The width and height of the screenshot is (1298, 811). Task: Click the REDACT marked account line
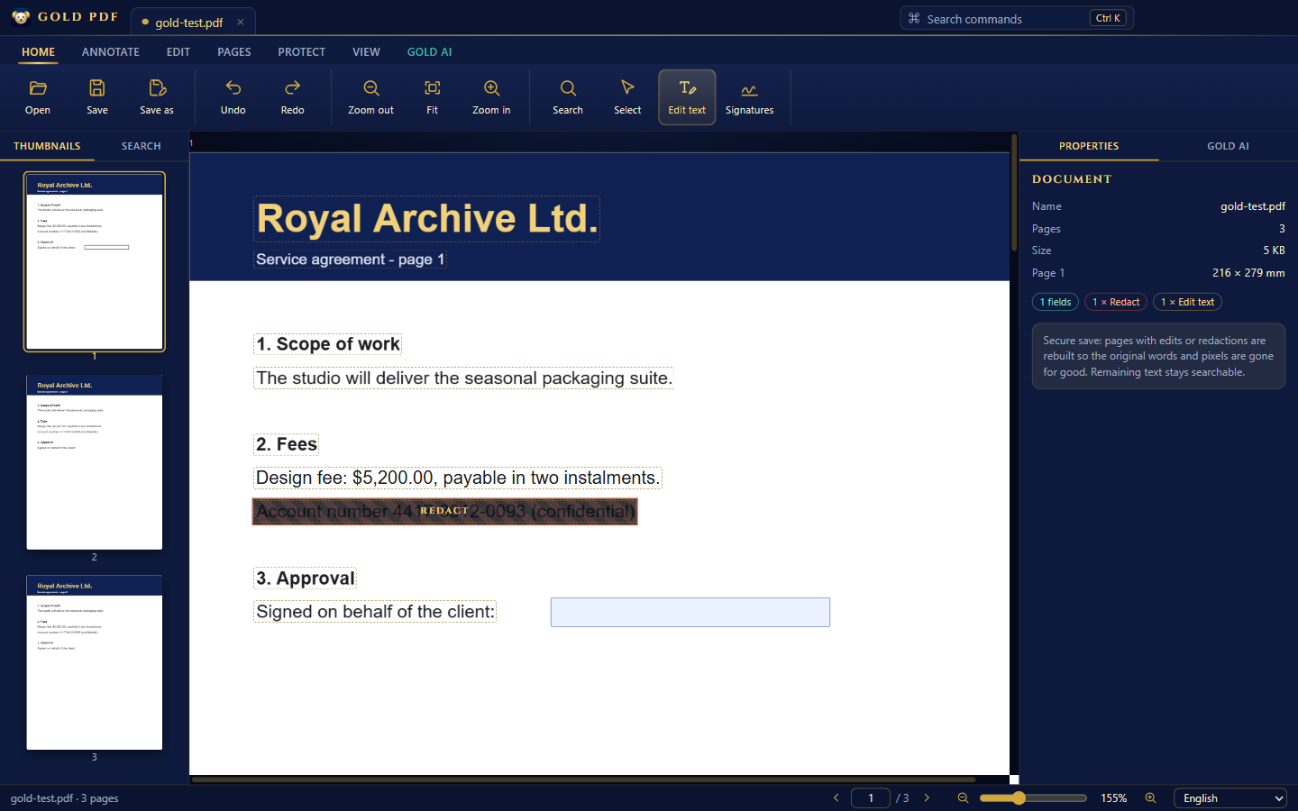coord(445,512)
